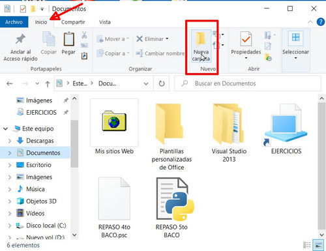Expand the Descargas tree node
Viewport: 326px width, 251px height.
click(10, 141)
